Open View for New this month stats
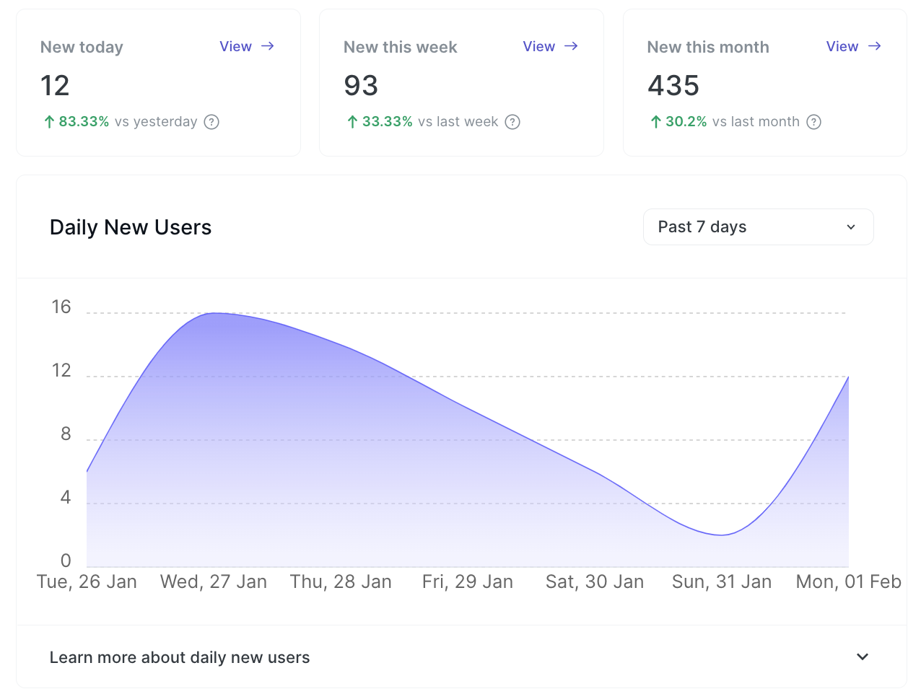The width and height of the screenshot is (921, 694). click(x=842, y=45)
